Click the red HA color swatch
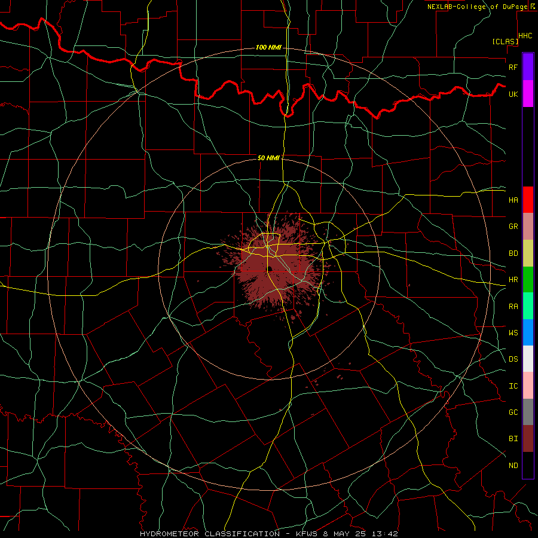This screenshot has height=538, width=538. tap(528, 200)
